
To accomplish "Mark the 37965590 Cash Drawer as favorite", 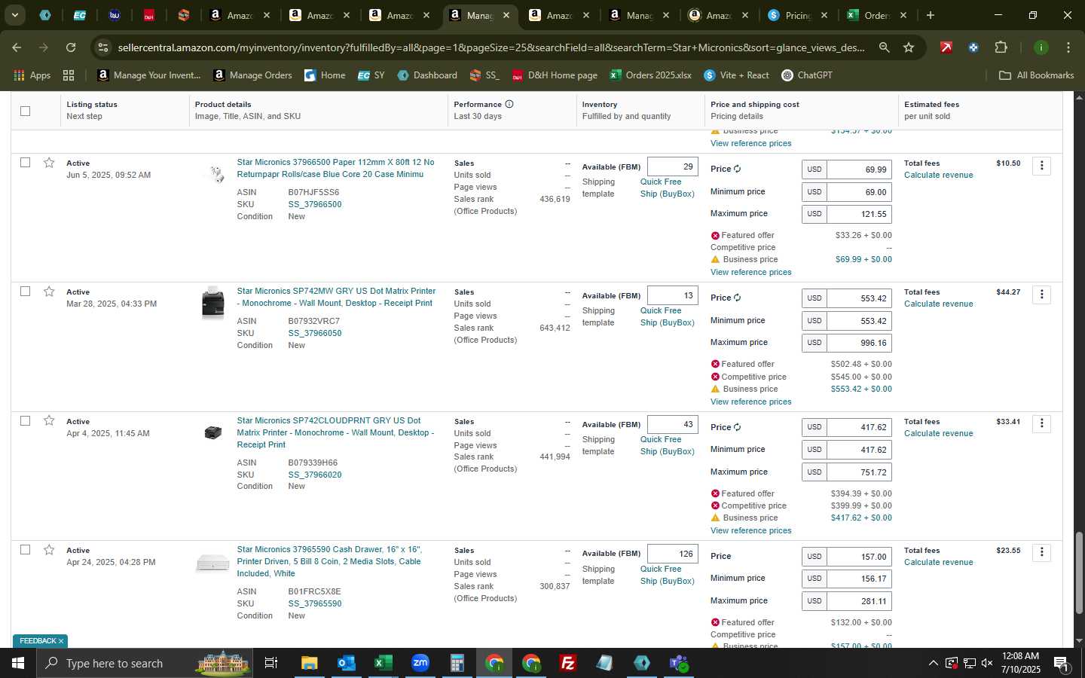I will tap(49, 550).
